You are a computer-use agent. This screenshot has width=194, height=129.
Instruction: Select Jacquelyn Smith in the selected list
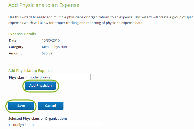coord(21,125)
